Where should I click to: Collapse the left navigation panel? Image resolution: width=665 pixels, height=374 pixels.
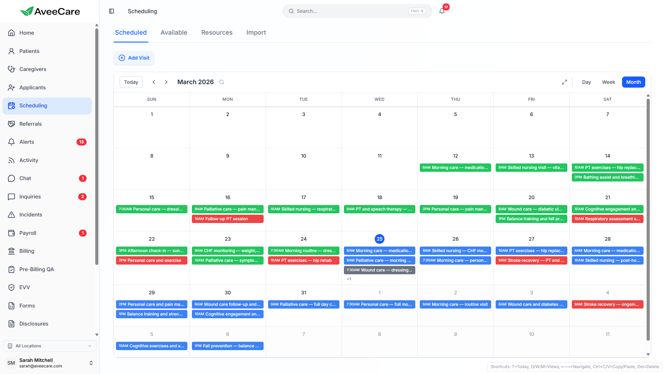[112, 11]
